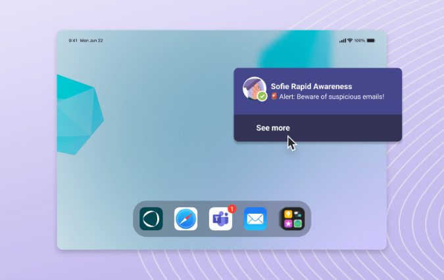Launch Safari from the dock
444x280 pixels.
click(x=186, y=219)
